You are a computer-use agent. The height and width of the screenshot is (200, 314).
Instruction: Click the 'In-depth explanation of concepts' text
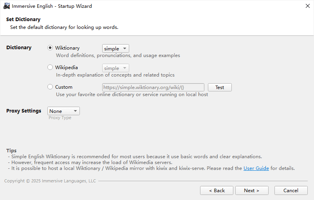(115, 75)
